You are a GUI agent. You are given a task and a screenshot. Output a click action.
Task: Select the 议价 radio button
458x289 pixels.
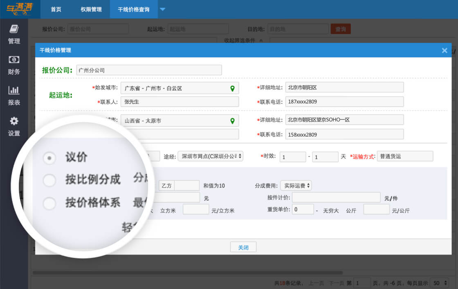[49, 158]
